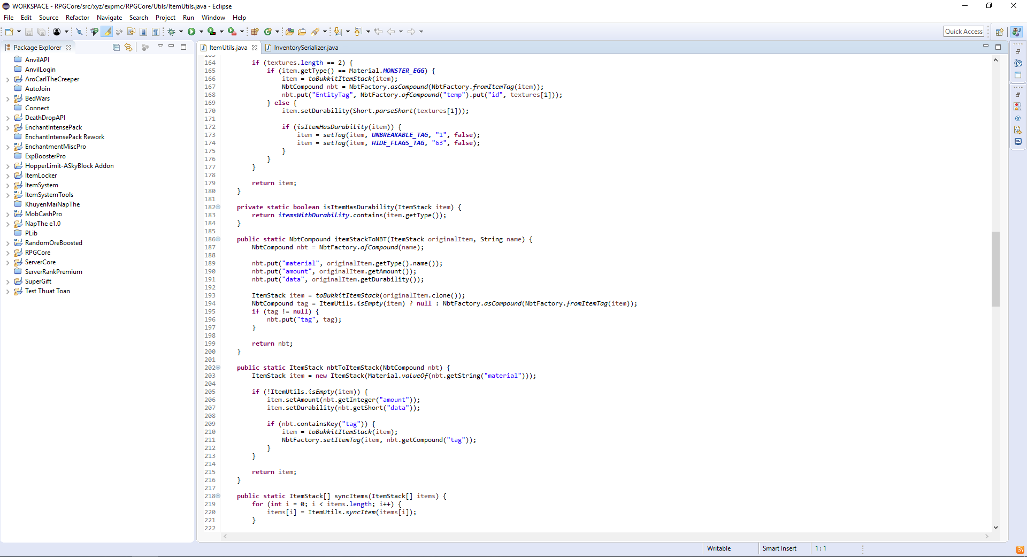Click Collapse All in Package Explorer
This screenshot has height=557, width=1027.
(116, 47)
